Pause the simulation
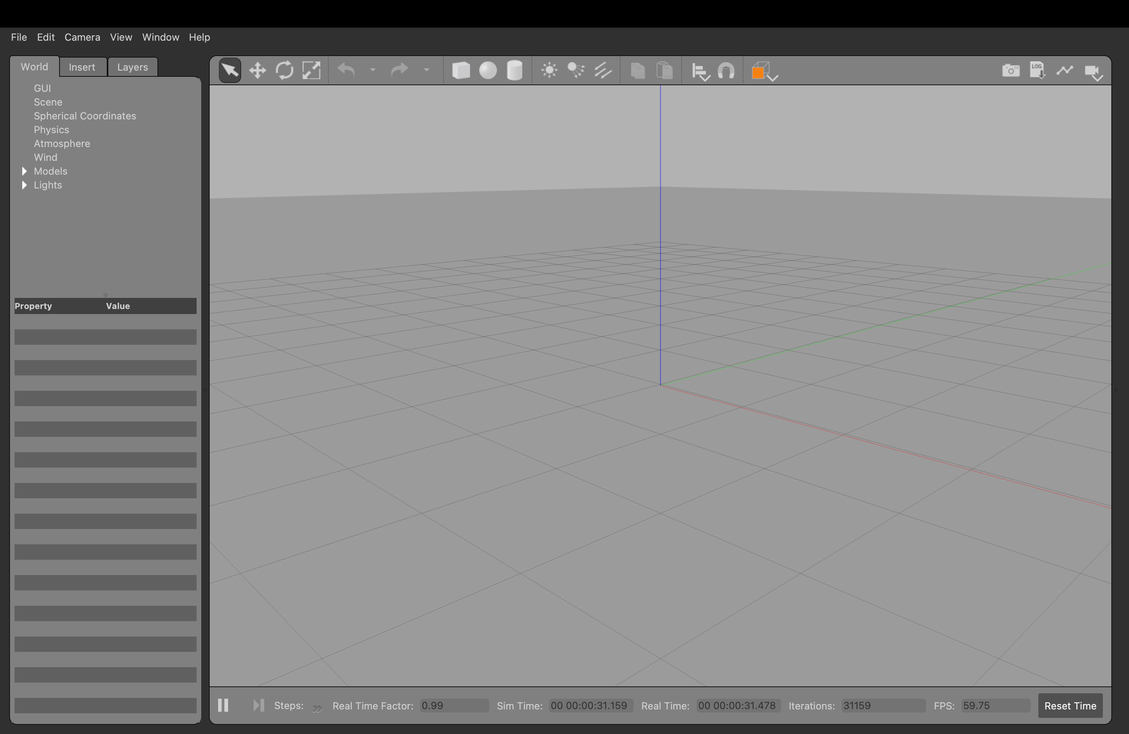This screenshot has height=734, width=1129. pos(223,705)
